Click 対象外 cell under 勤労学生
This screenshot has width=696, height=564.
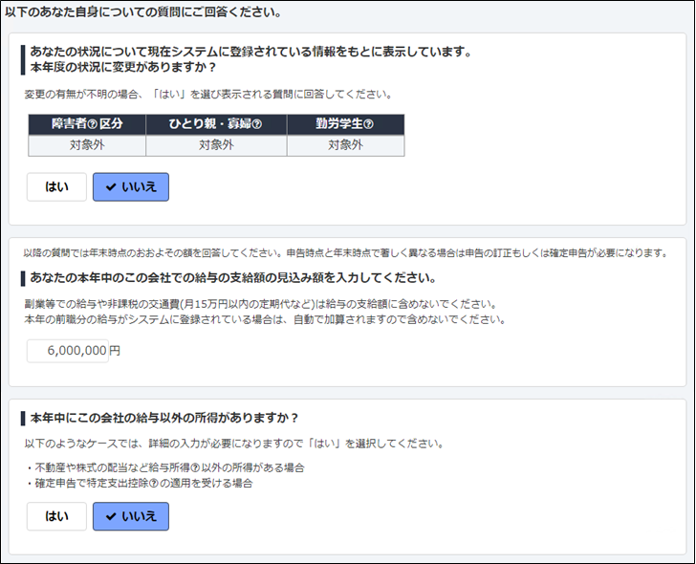click(344, 145)
